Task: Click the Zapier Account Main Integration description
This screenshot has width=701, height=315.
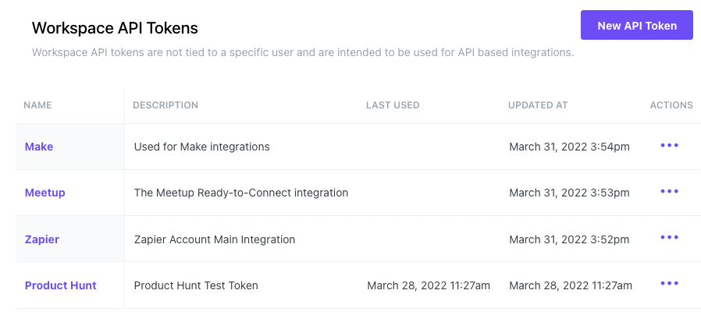Action: tap(215, 239)
